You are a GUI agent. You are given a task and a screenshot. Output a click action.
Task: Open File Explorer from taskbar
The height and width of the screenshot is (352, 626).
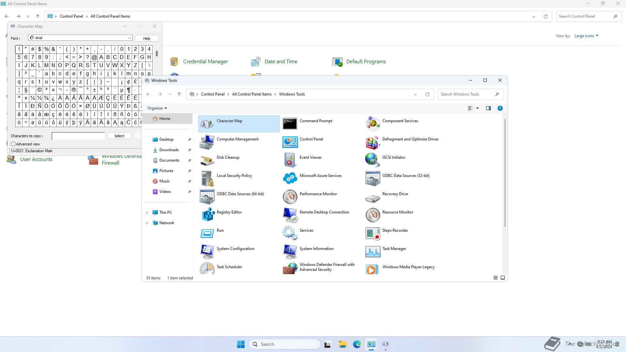(342, 344)
